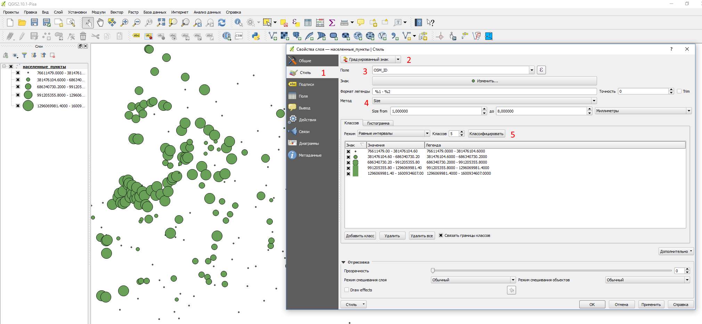The width and height of the screenshot is (702, 324).
Task: Open the Вектор menu
Action: click(x=117, y=12)
